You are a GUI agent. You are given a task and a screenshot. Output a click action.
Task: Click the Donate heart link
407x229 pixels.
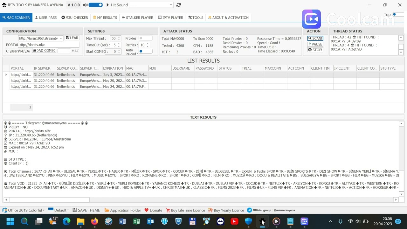point(153,210)
